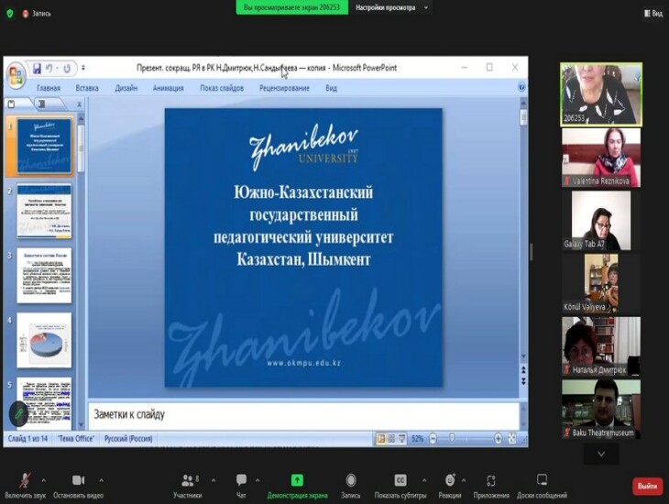Open the Реакции reactions menu
The image size is (669, 504).
coord(450,486)
